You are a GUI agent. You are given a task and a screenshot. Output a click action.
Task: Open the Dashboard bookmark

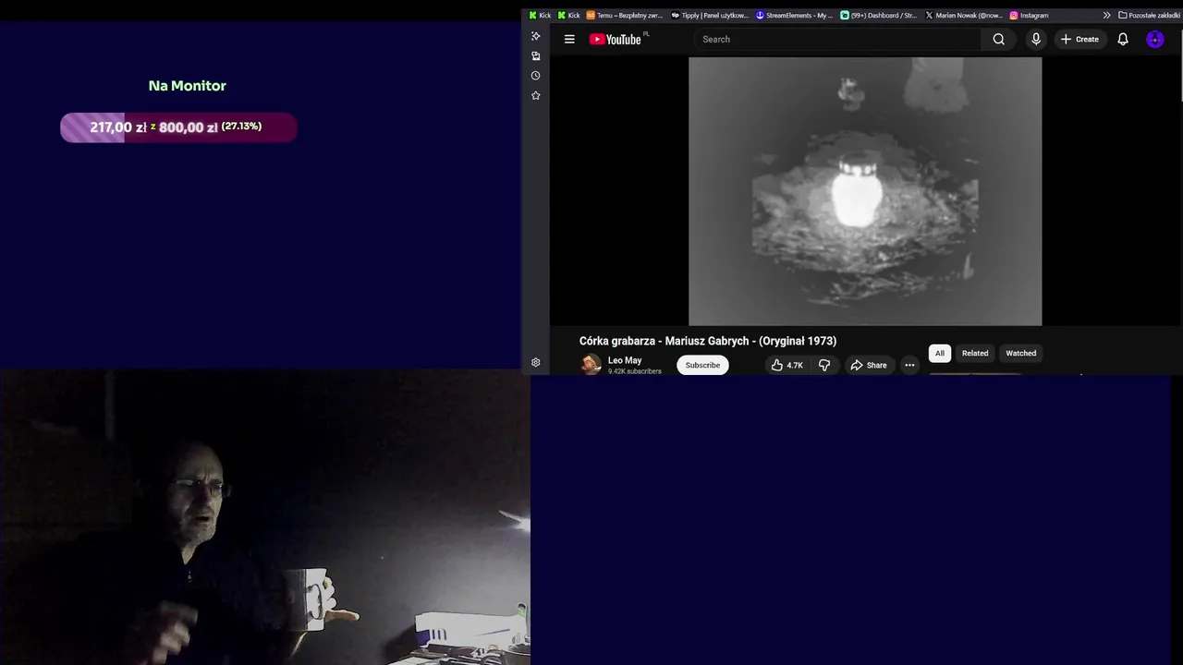pyautogui.click(x=878, y=15)
